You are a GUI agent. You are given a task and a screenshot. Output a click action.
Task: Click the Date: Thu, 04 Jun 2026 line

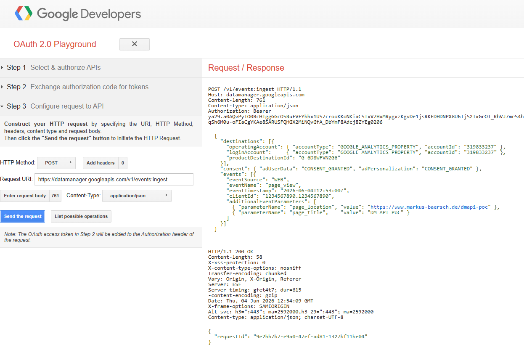pos(260,301)
